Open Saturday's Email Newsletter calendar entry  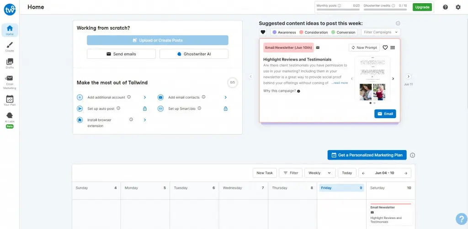(x=391, y=214)
